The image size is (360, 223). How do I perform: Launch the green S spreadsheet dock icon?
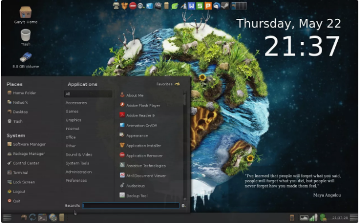(199, 6)
